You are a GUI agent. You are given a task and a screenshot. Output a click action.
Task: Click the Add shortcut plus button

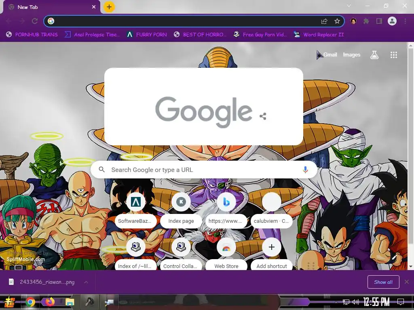271,247
